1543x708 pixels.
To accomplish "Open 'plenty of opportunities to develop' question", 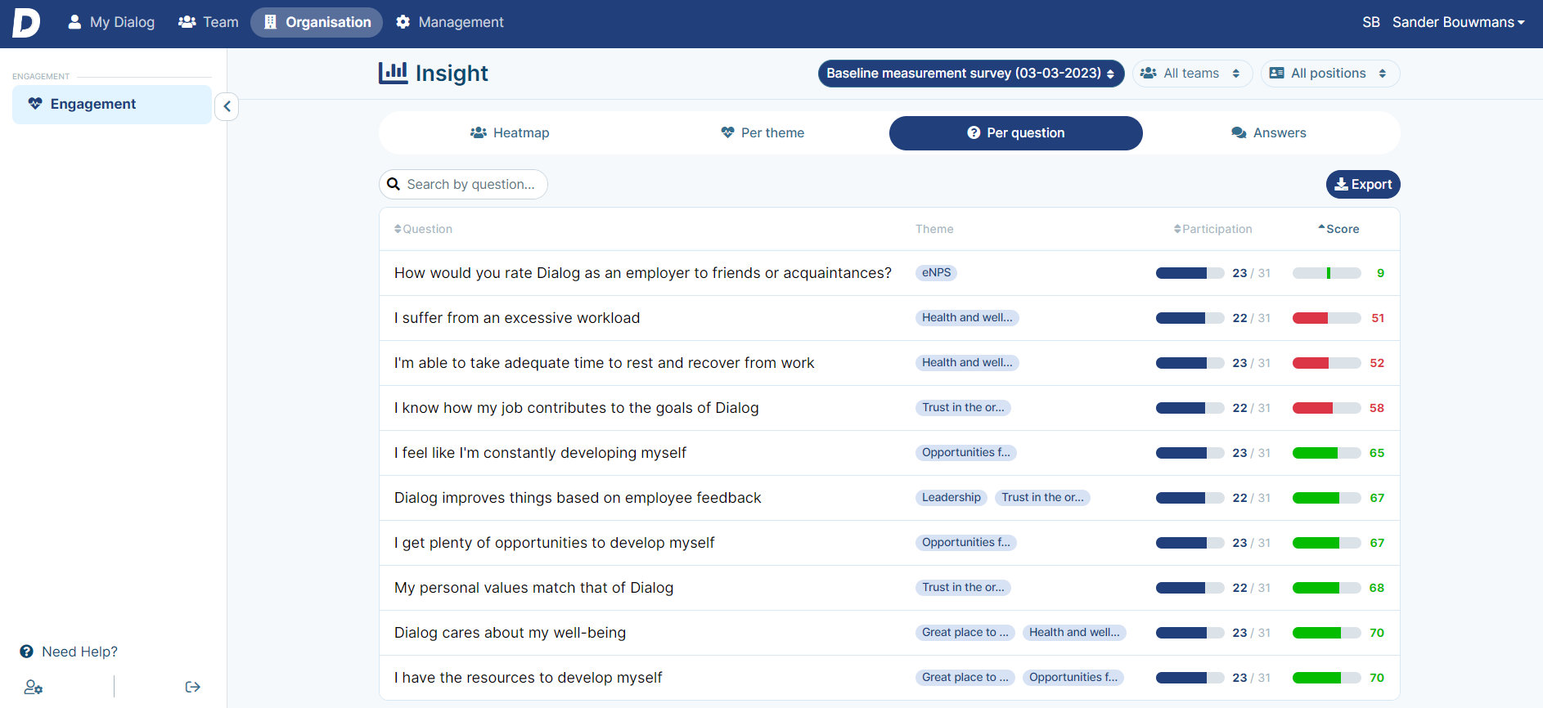I will click(889, 543).
